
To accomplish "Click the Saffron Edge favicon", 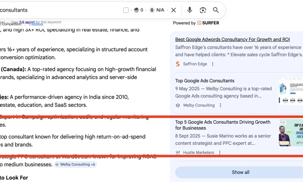I will 177,64.
